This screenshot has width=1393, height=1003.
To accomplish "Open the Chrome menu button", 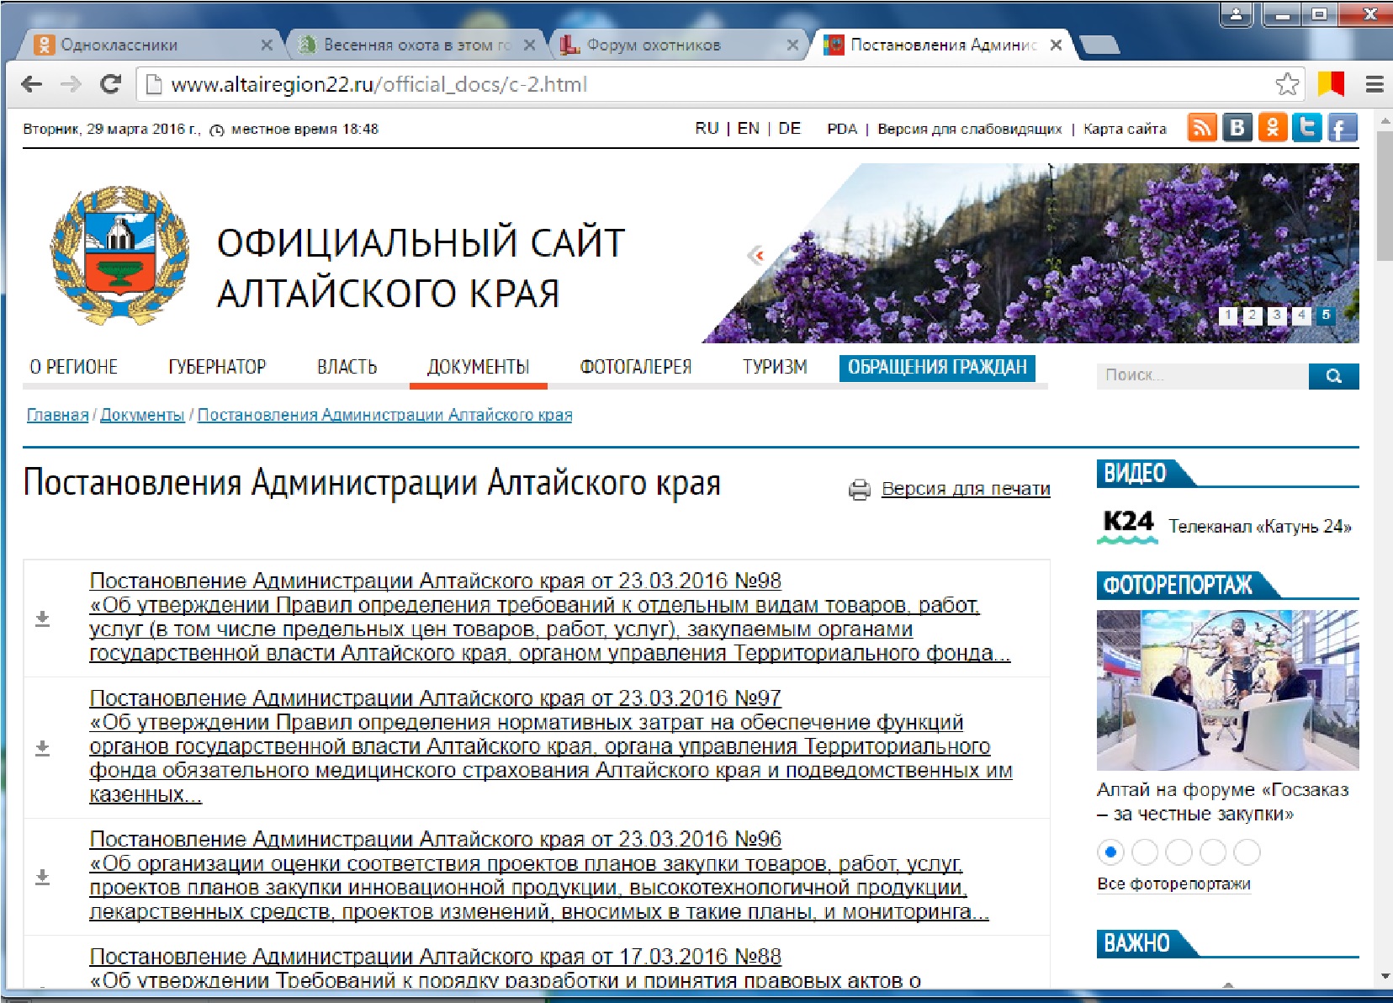I will (x=1374, y=84).
